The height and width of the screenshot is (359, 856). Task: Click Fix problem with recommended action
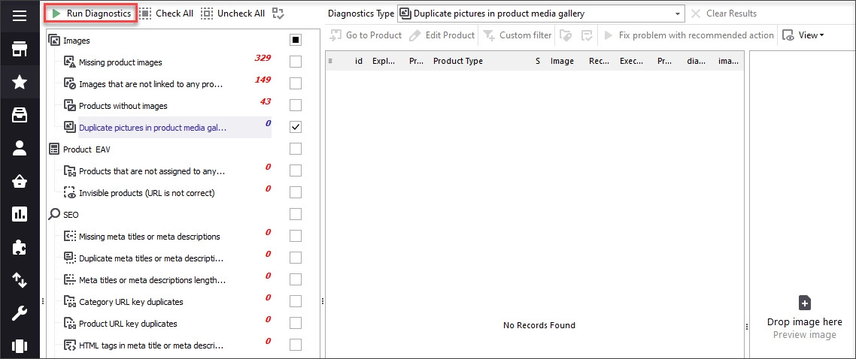(x=688, y=35)
